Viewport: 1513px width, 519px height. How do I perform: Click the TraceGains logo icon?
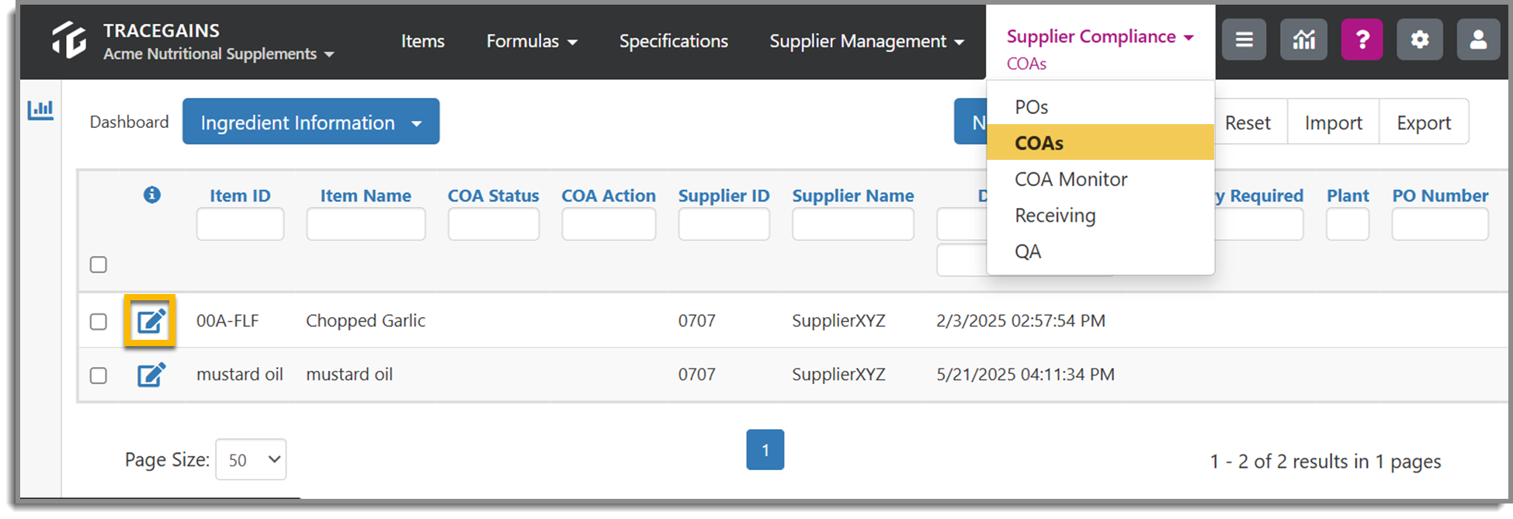[x=68, y=40]
